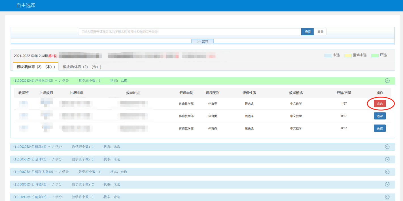Expand the 瑜伽(2) course row chevron
Viewport: 403px width, 201px height.
pyautogui.click(x=387, y=197)
